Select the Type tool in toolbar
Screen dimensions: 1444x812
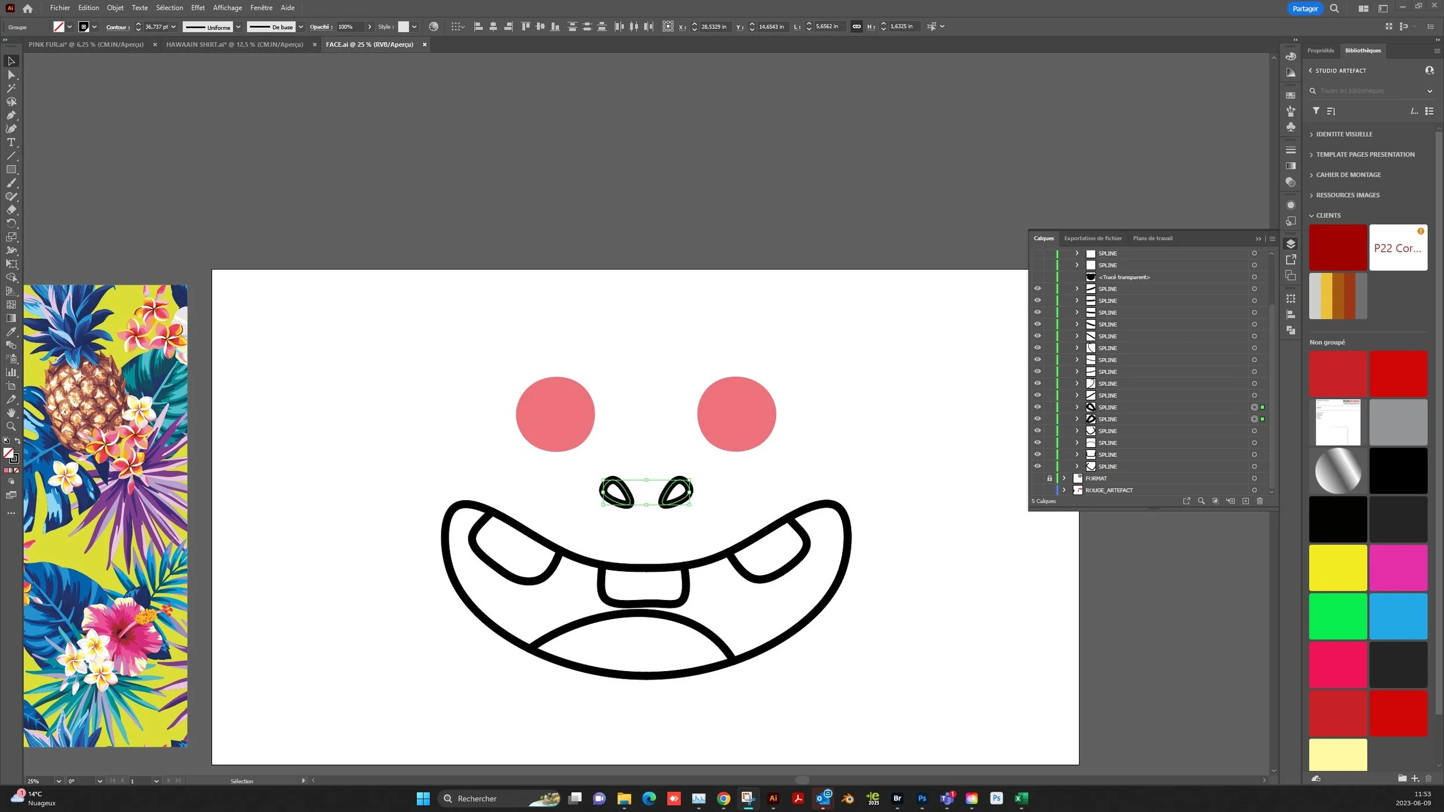(x=11, y=142)
